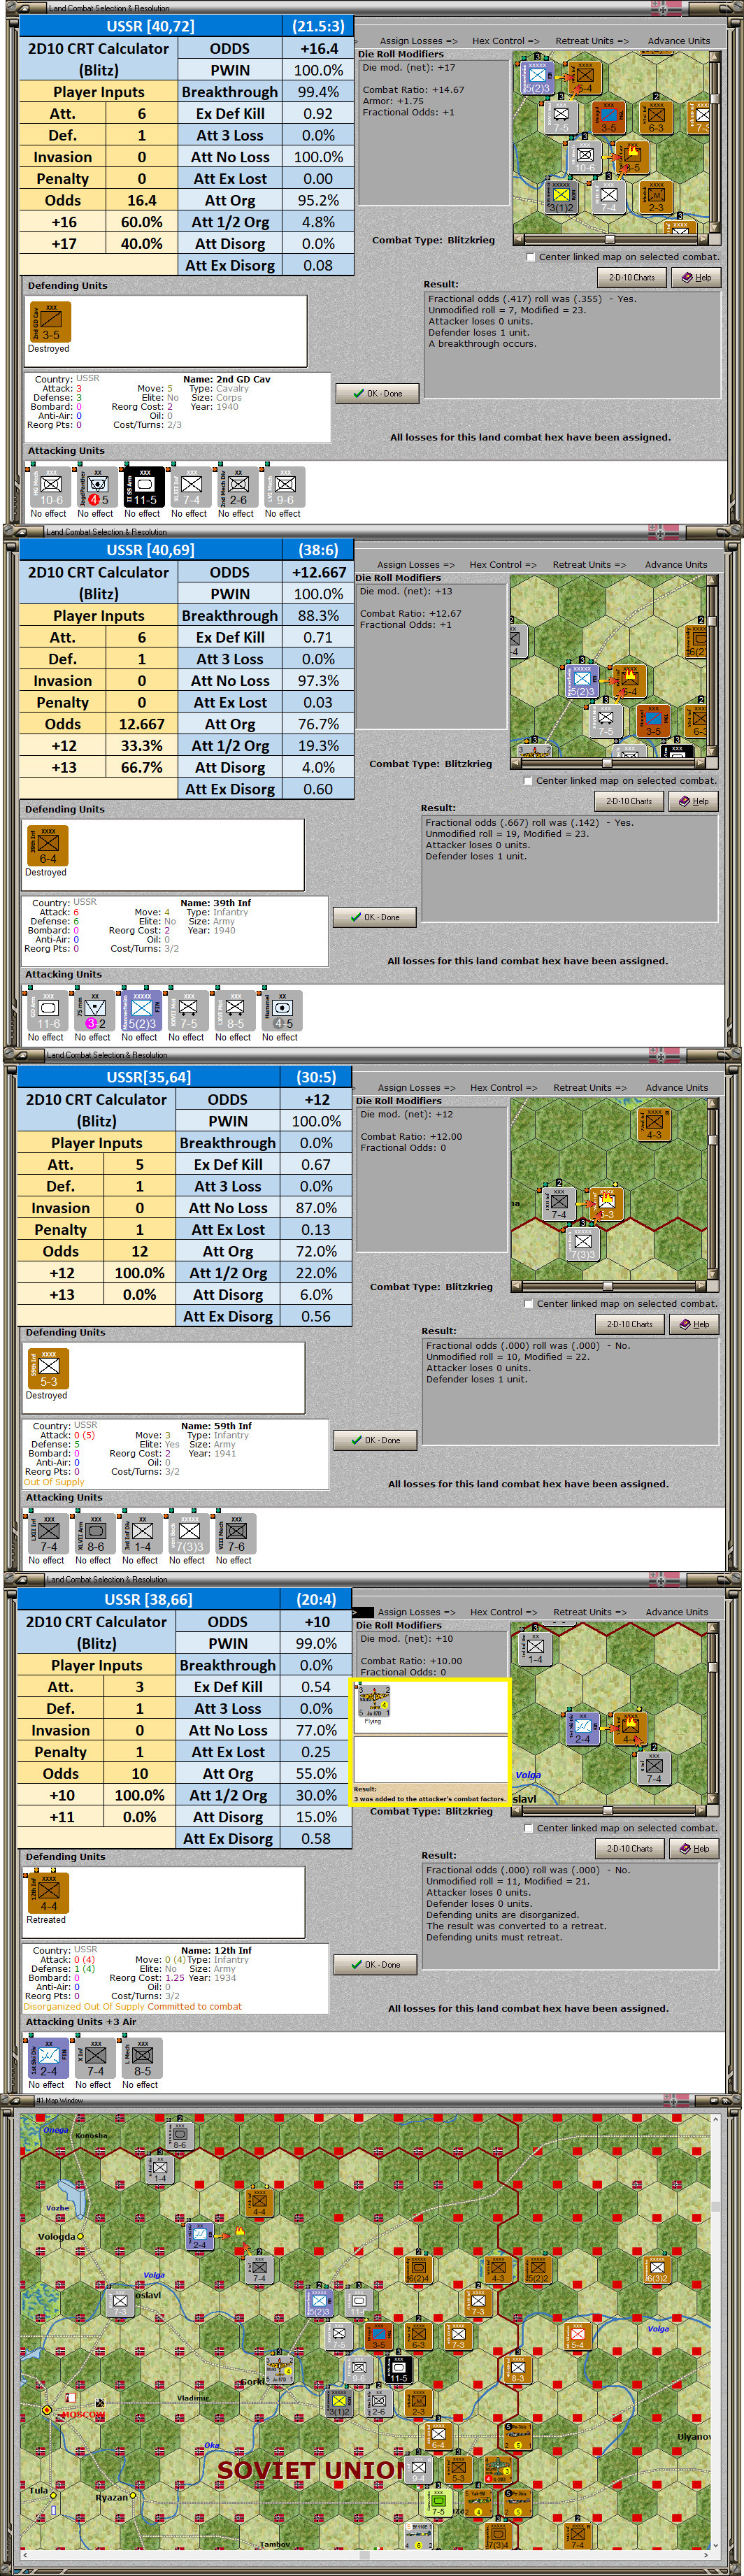Open 2-D-10 Charts in the 59th Inf dialog
This screenshot has width=744, height=2576.
pyautogui.click(x=631, y=1324)
